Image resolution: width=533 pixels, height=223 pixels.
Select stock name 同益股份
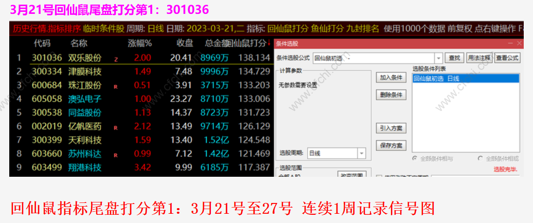click(85, 113)
